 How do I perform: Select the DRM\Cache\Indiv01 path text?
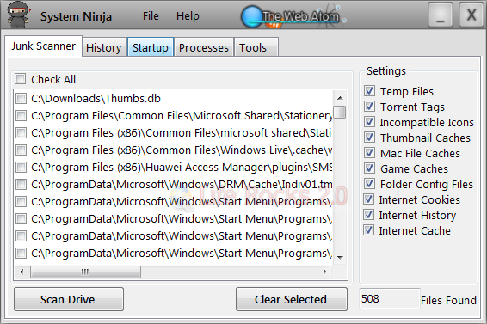coord(182,185)
